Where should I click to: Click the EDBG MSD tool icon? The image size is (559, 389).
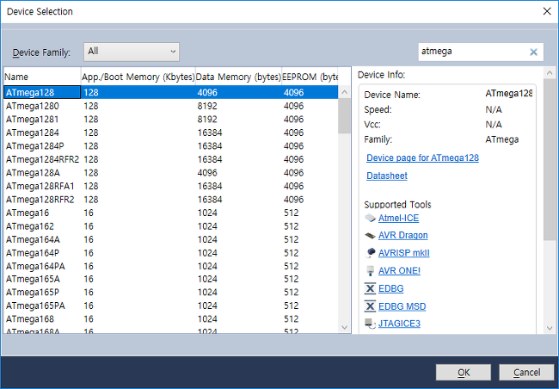tap(370, 306)
